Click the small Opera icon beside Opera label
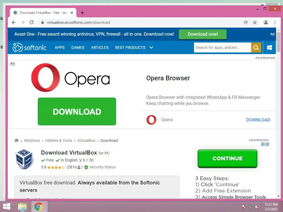Image resolution: width=283 pixels, height=212 pixels. (151, 120)
